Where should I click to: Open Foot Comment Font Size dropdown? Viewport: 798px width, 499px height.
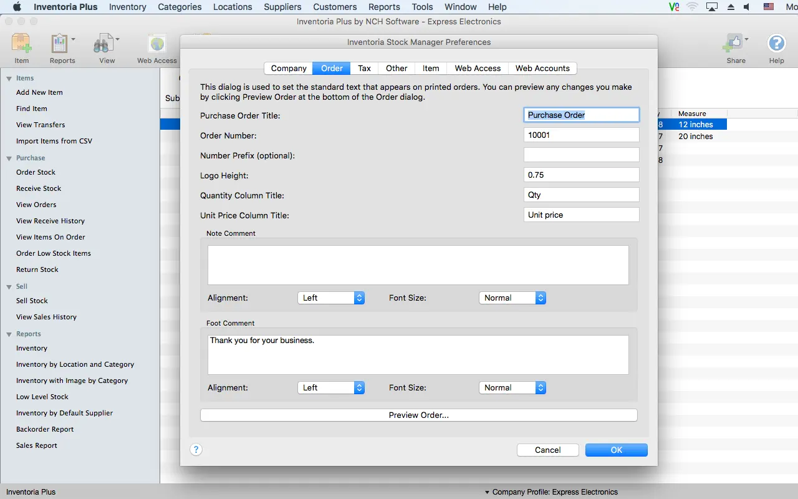click(x=512, y=388)
